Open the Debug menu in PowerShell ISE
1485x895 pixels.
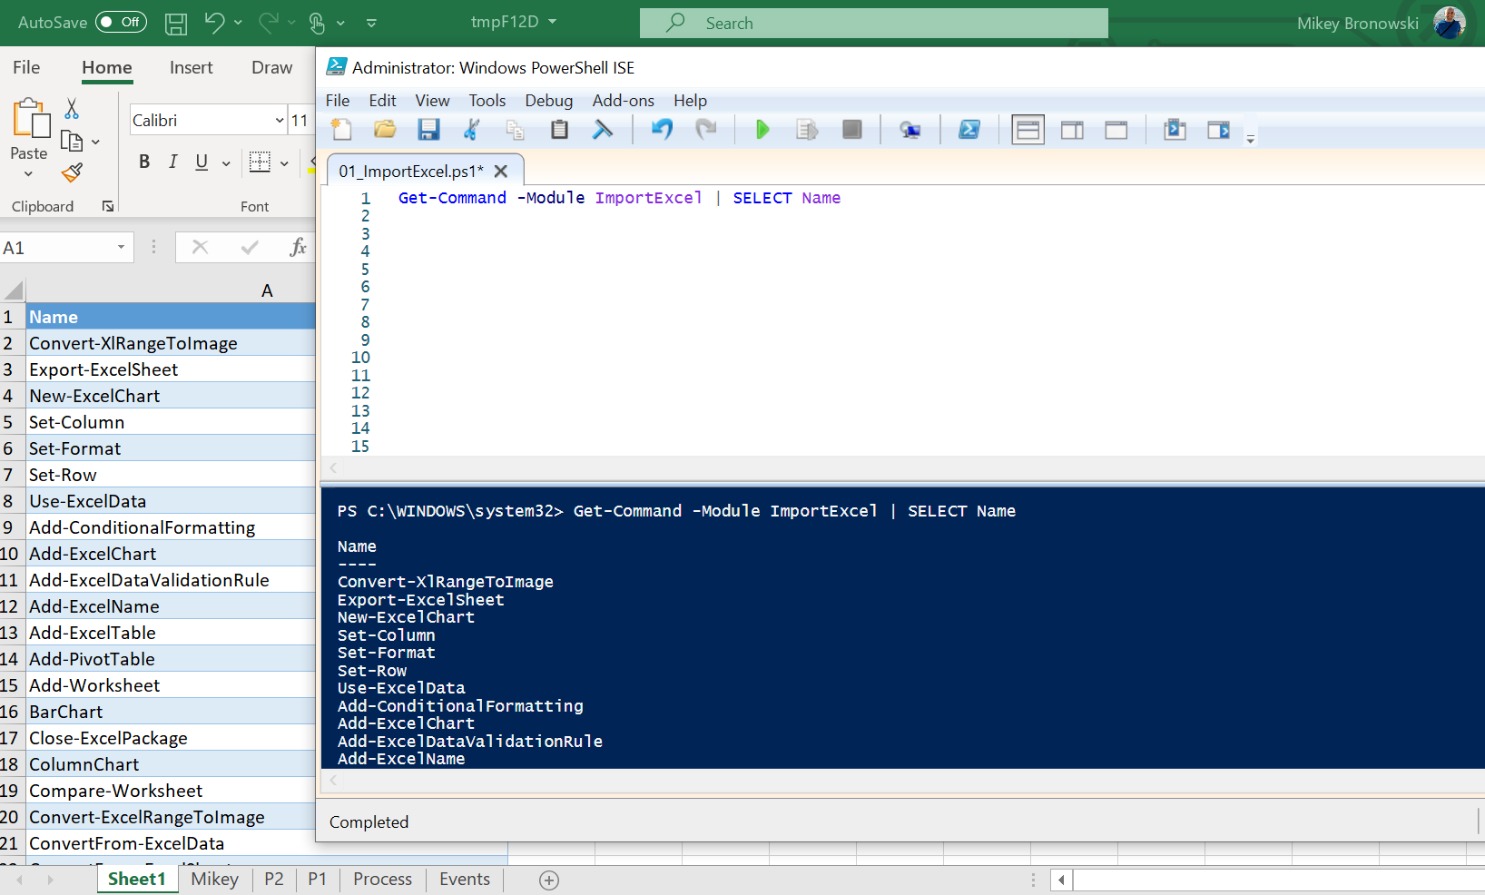coord(548,101)
